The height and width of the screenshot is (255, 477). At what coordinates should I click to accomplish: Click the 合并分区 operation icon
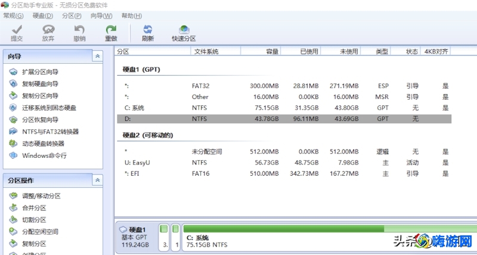13,208
